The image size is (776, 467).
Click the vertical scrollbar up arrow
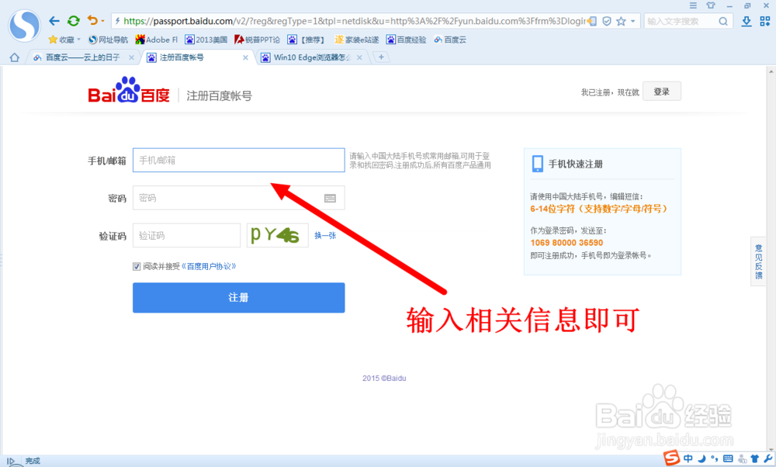[771, 71]
